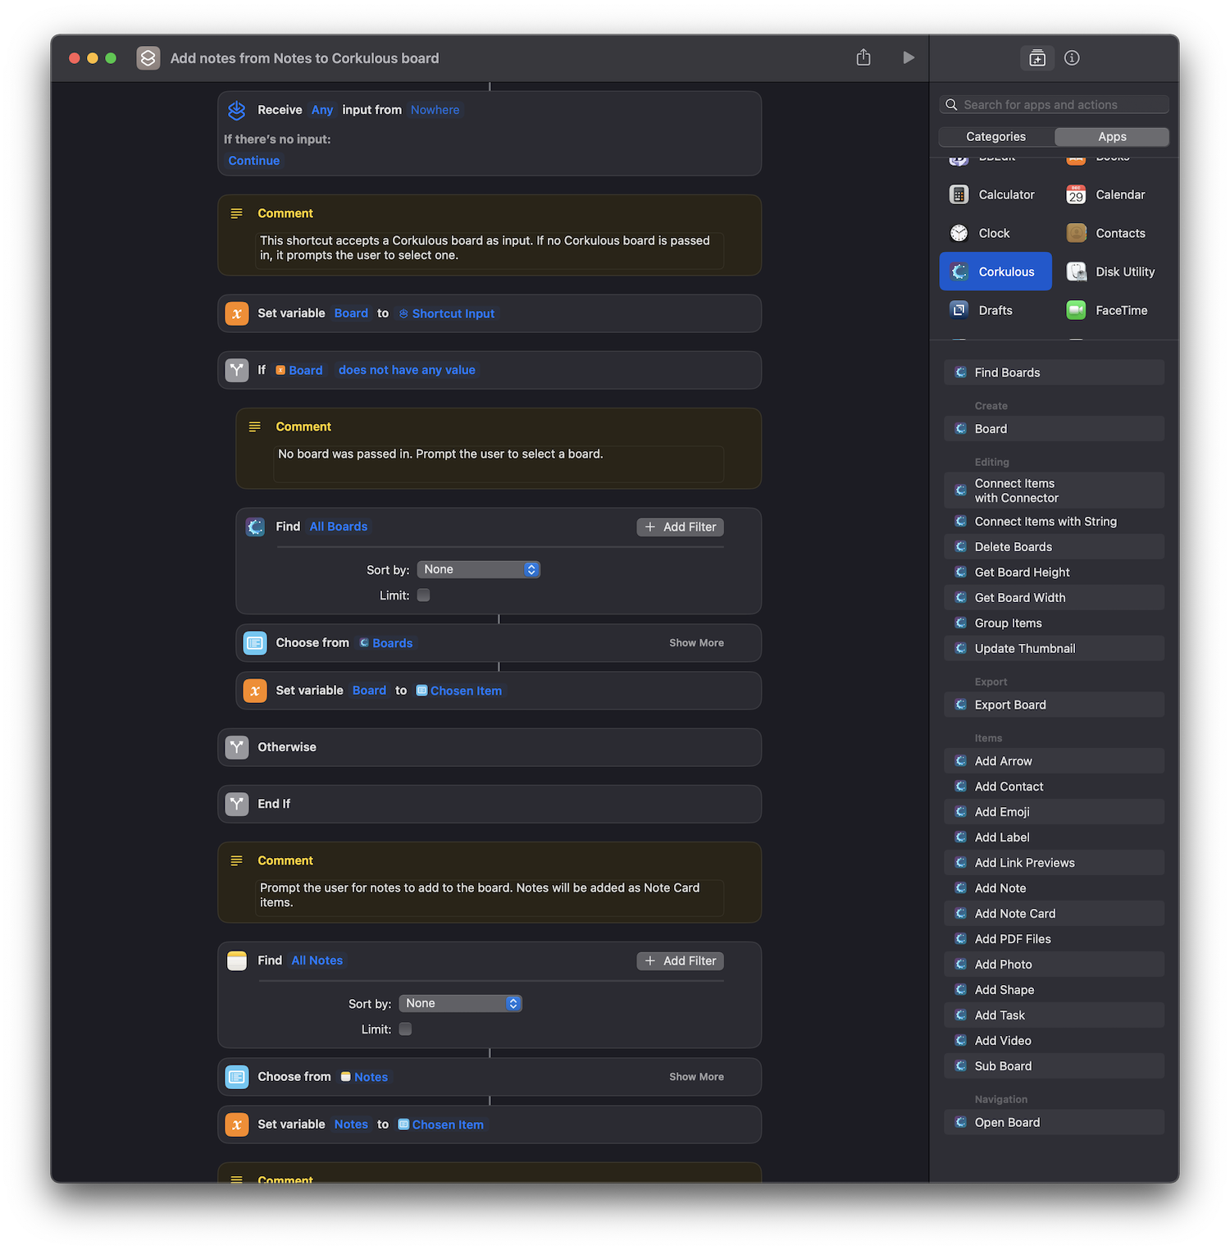
Task: Click variable icon for Notes to Chosen Item
Action: tap(237, 1125)
